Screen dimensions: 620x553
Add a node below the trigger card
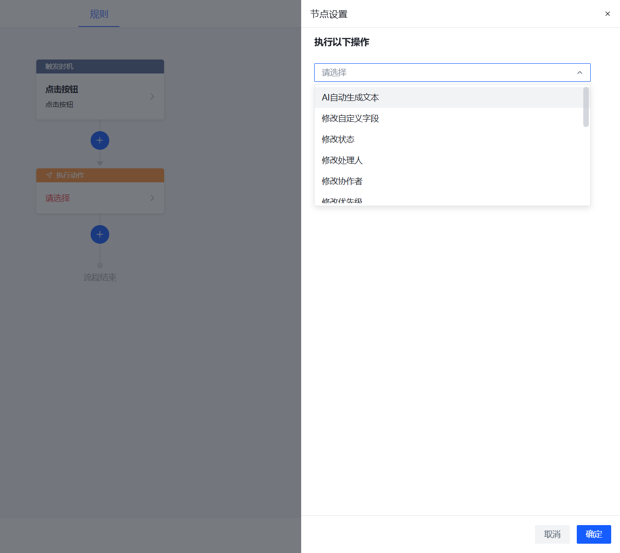100,140
